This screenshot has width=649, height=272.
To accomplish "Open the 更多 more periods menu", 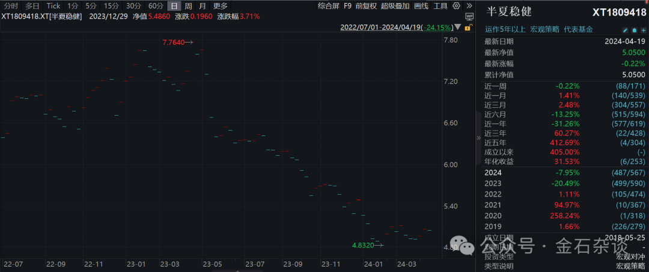I will click(x=220, y=6).
